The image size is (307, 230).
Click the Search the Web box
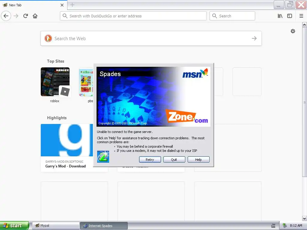[151, 38]
